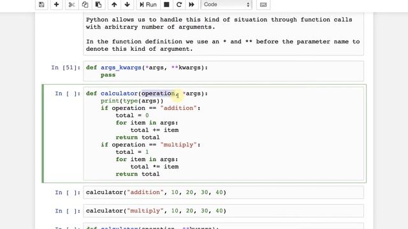This screenshot has height=229, width=408.
Task: Click the line total *= item
Action: coord(154,167)
